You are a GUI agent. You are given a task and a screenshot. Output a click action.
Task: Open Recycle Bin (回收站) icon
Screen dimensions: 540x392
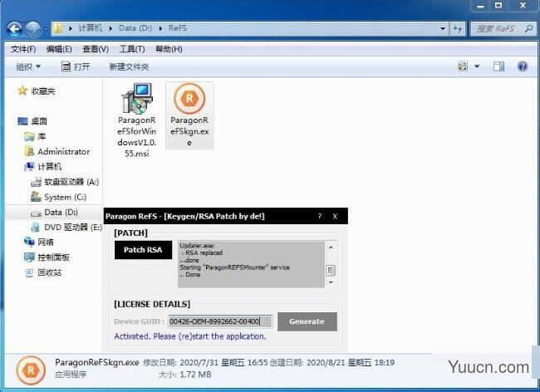[x=29, y=272]
